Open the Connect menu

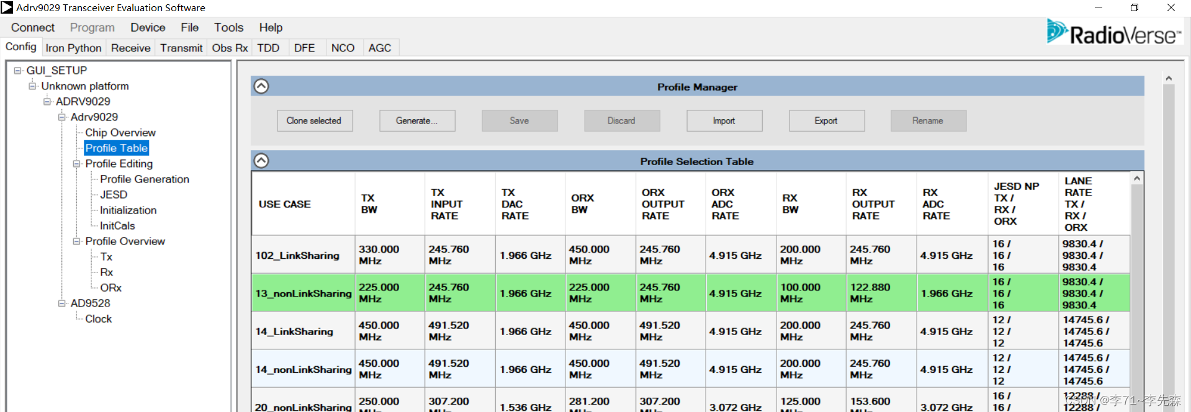coord(33,27)
